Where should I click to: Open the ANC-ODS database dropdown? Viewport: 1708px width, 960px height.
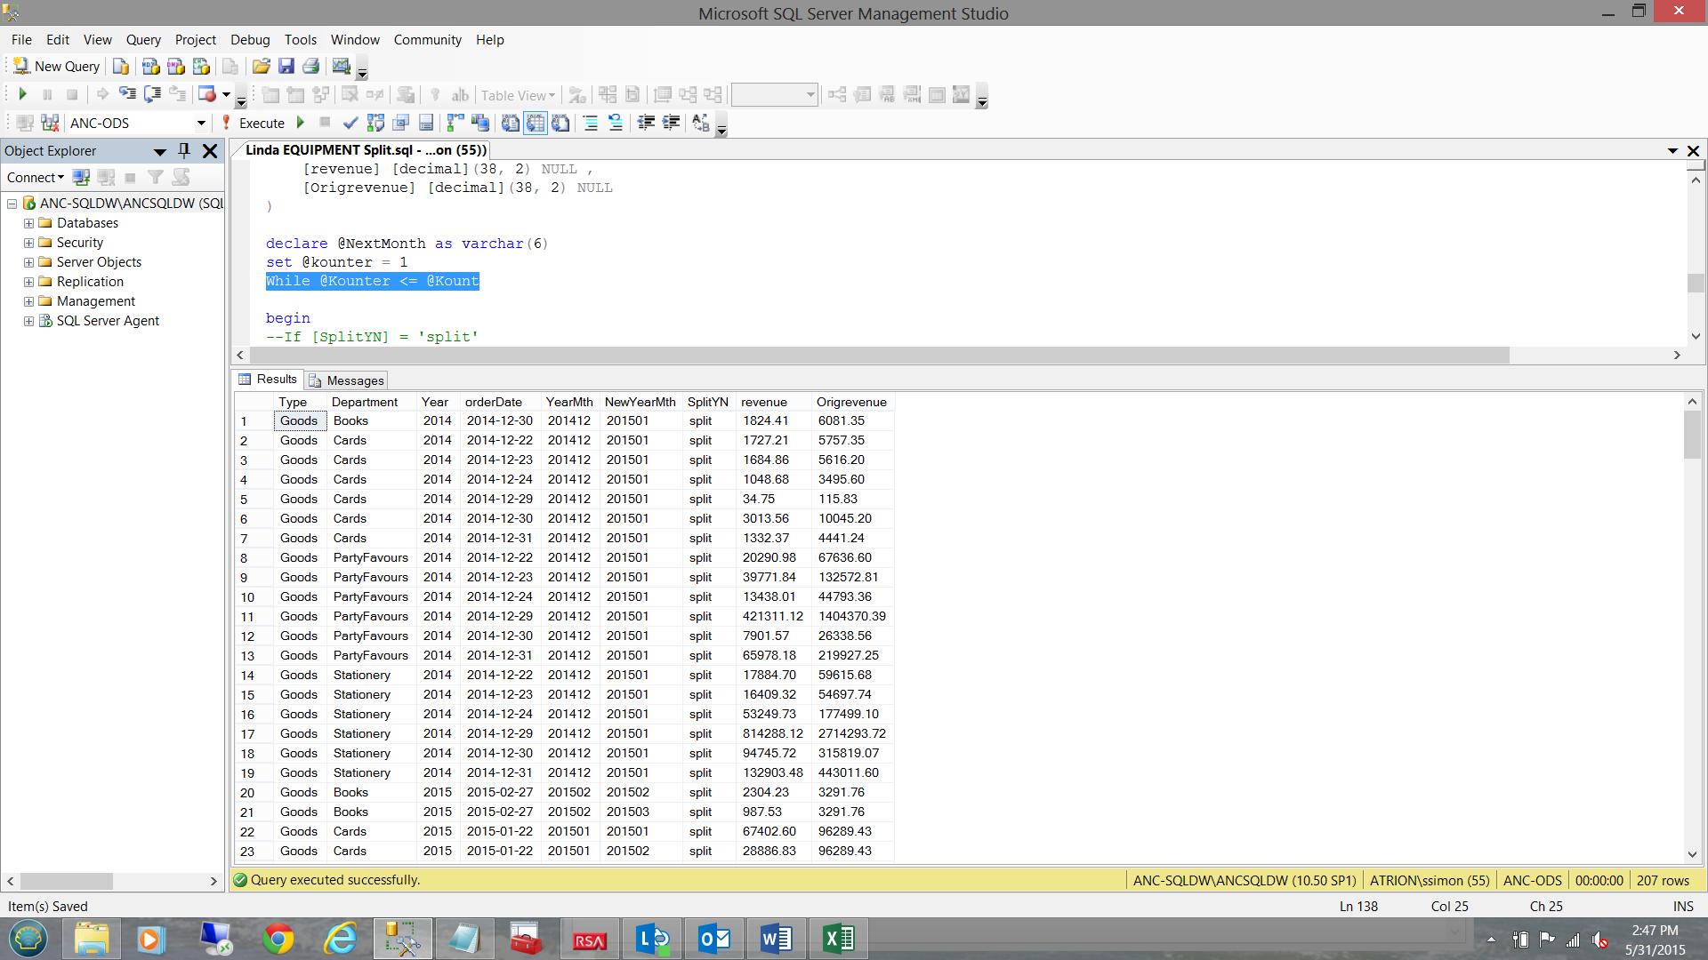[x=201, y=124]
